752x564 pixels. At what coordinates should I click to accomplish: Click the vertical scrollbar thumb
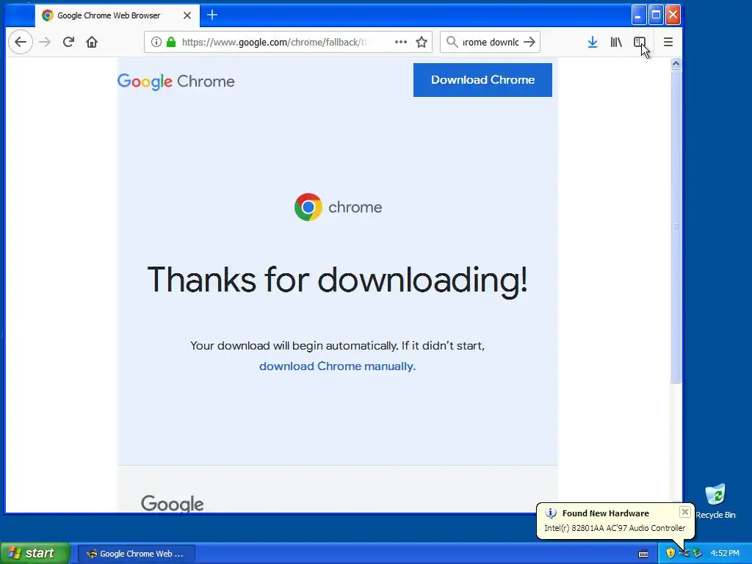(x=676, y=226)
